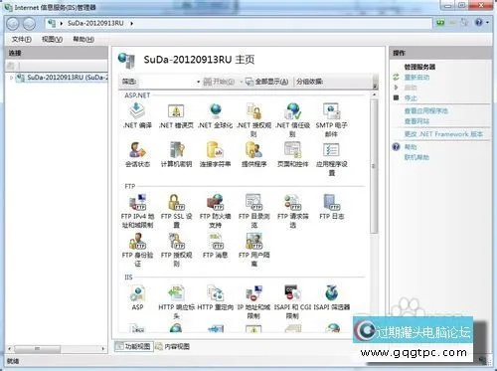
Task: Open the 连接字符串 feature icon
Action: point(215,154)
